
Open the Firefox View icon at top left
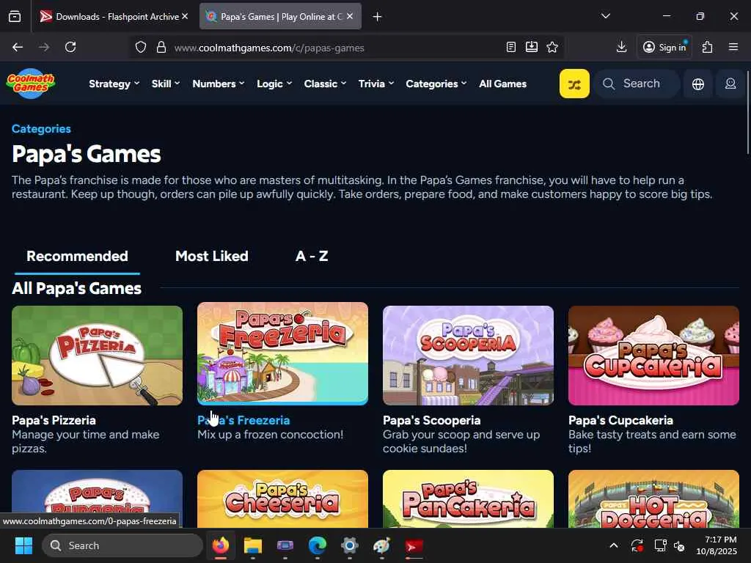coord(15,17)
